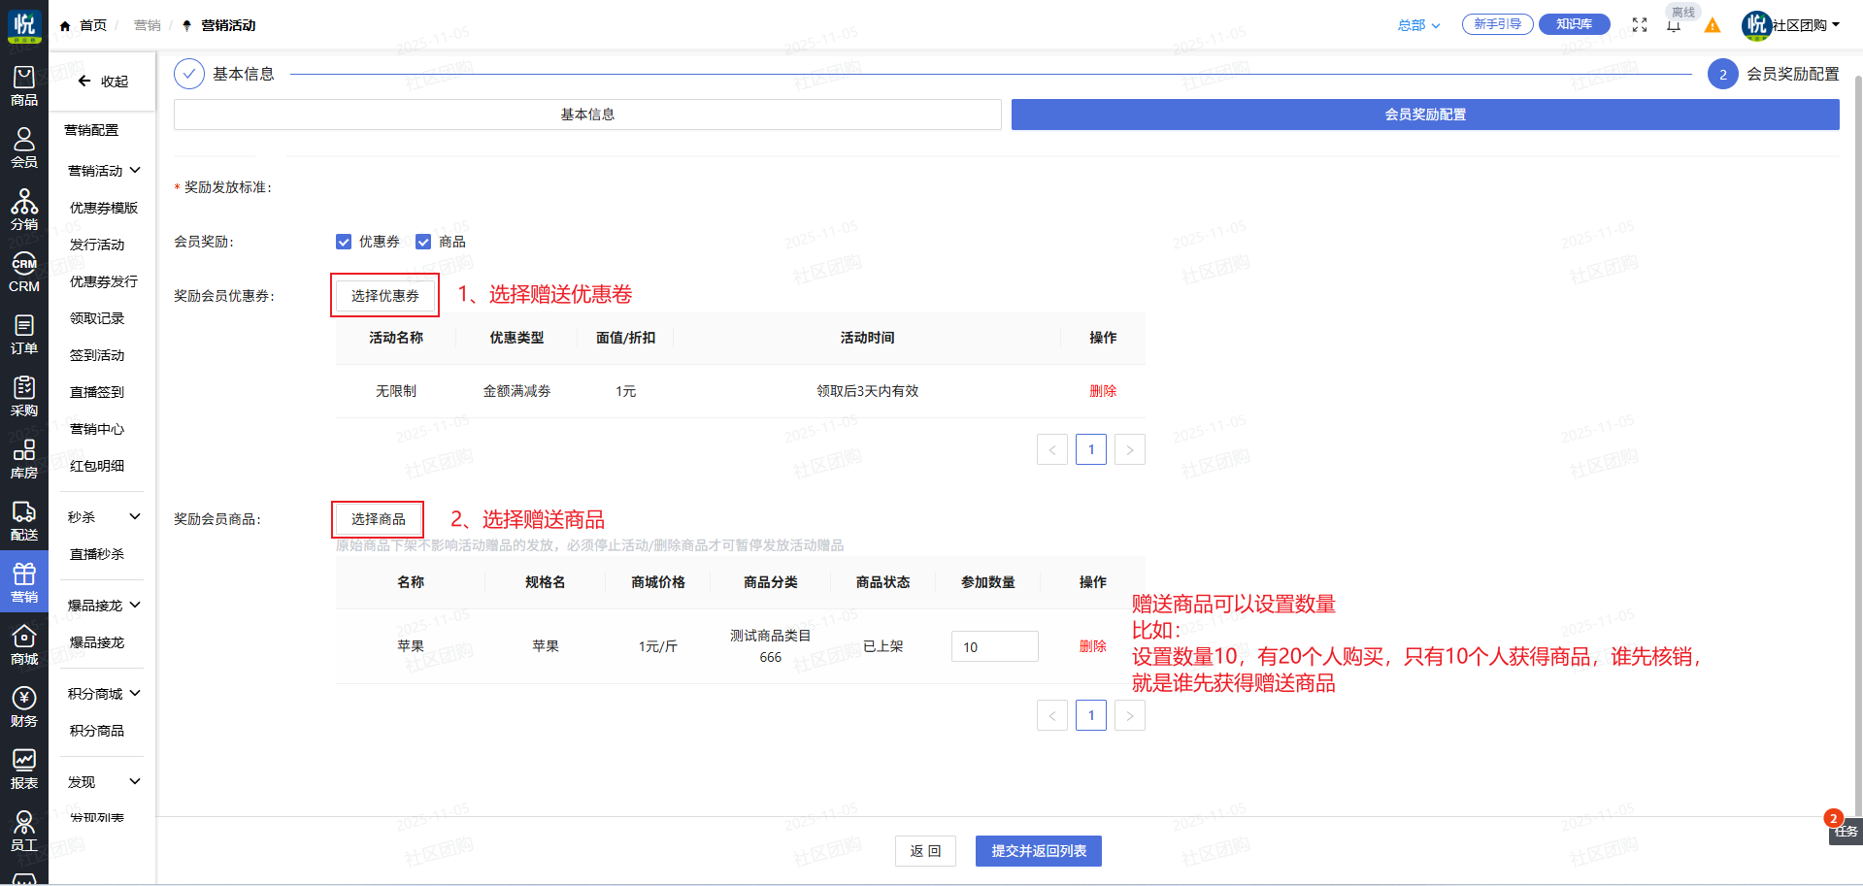Viewport: 1863px width, 886px height.
Task: Click the 参加数量 input field
Action: pos(994,647)
